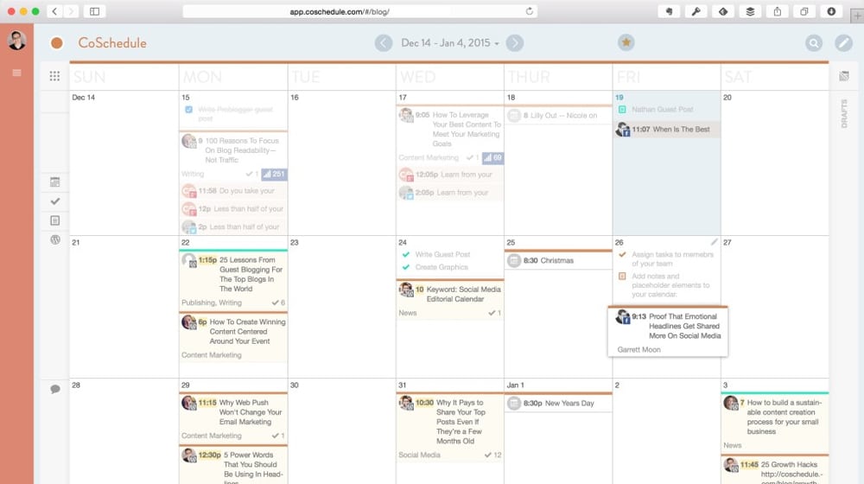Click the 69 stats badge on Content Marketing post
Screen dimensions: 864x484
pos(492,158)
